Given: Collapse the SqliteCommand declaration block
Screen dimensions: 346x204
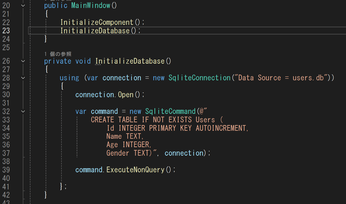Looking at the screenshot, I should pyautogui.click(x=23, y=111).
